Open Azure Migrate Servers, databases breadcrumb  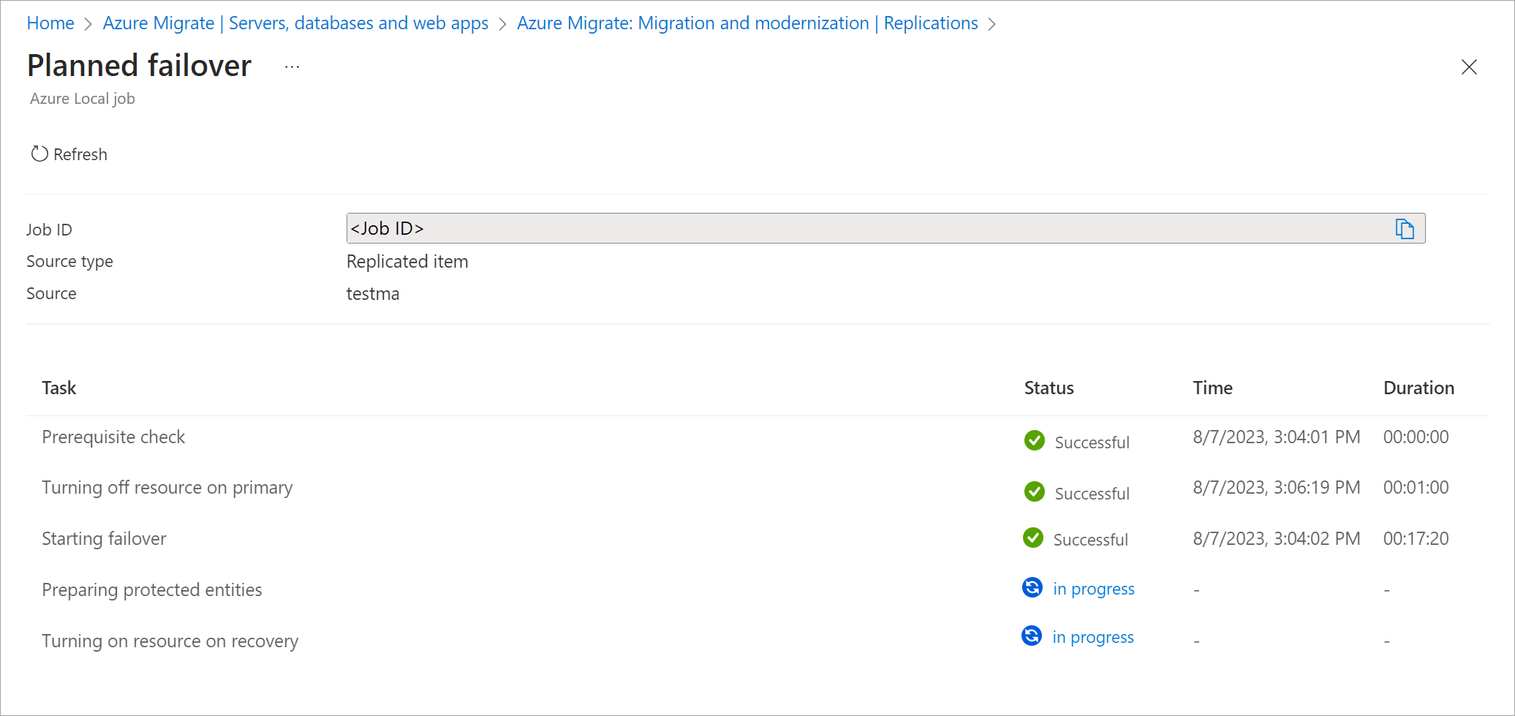tap(295, 23)
